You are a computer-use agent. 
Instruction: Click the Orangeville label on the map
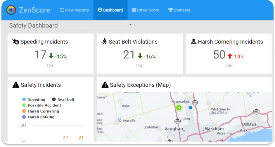coord(127,120)
